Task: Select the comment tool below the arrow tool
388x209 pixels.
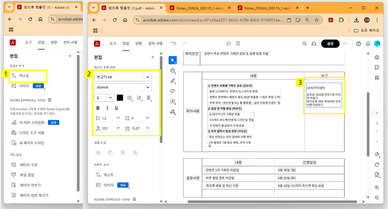Action: [x=173, y=71]
